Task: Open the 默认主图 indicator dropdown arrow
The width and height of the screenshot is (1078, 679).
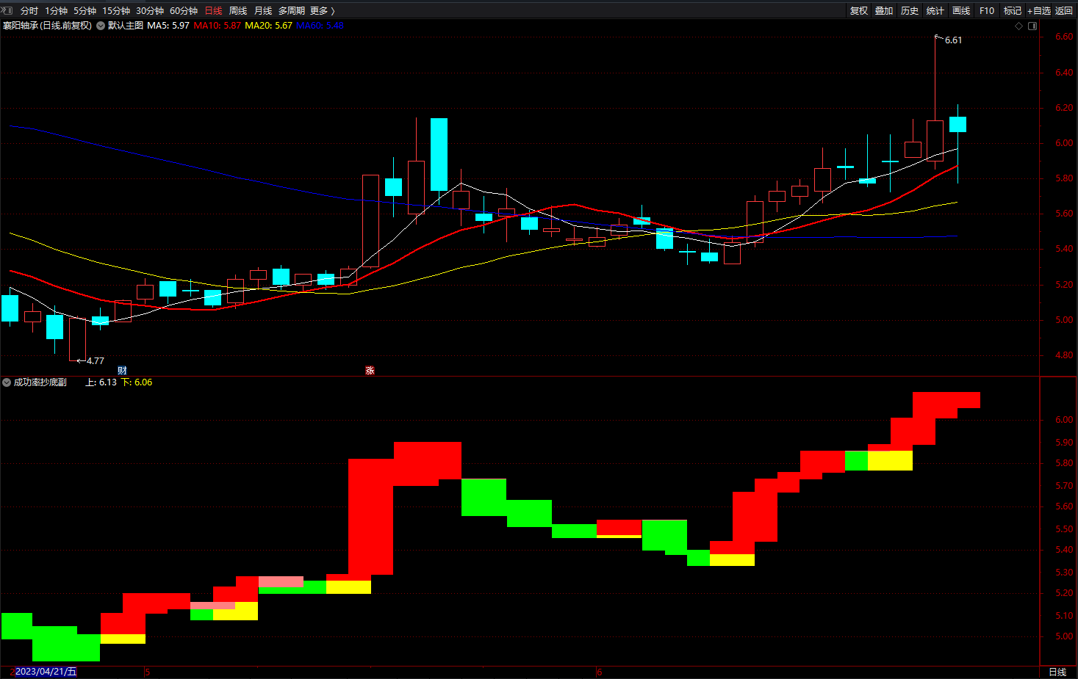Action: coord(101,26)
